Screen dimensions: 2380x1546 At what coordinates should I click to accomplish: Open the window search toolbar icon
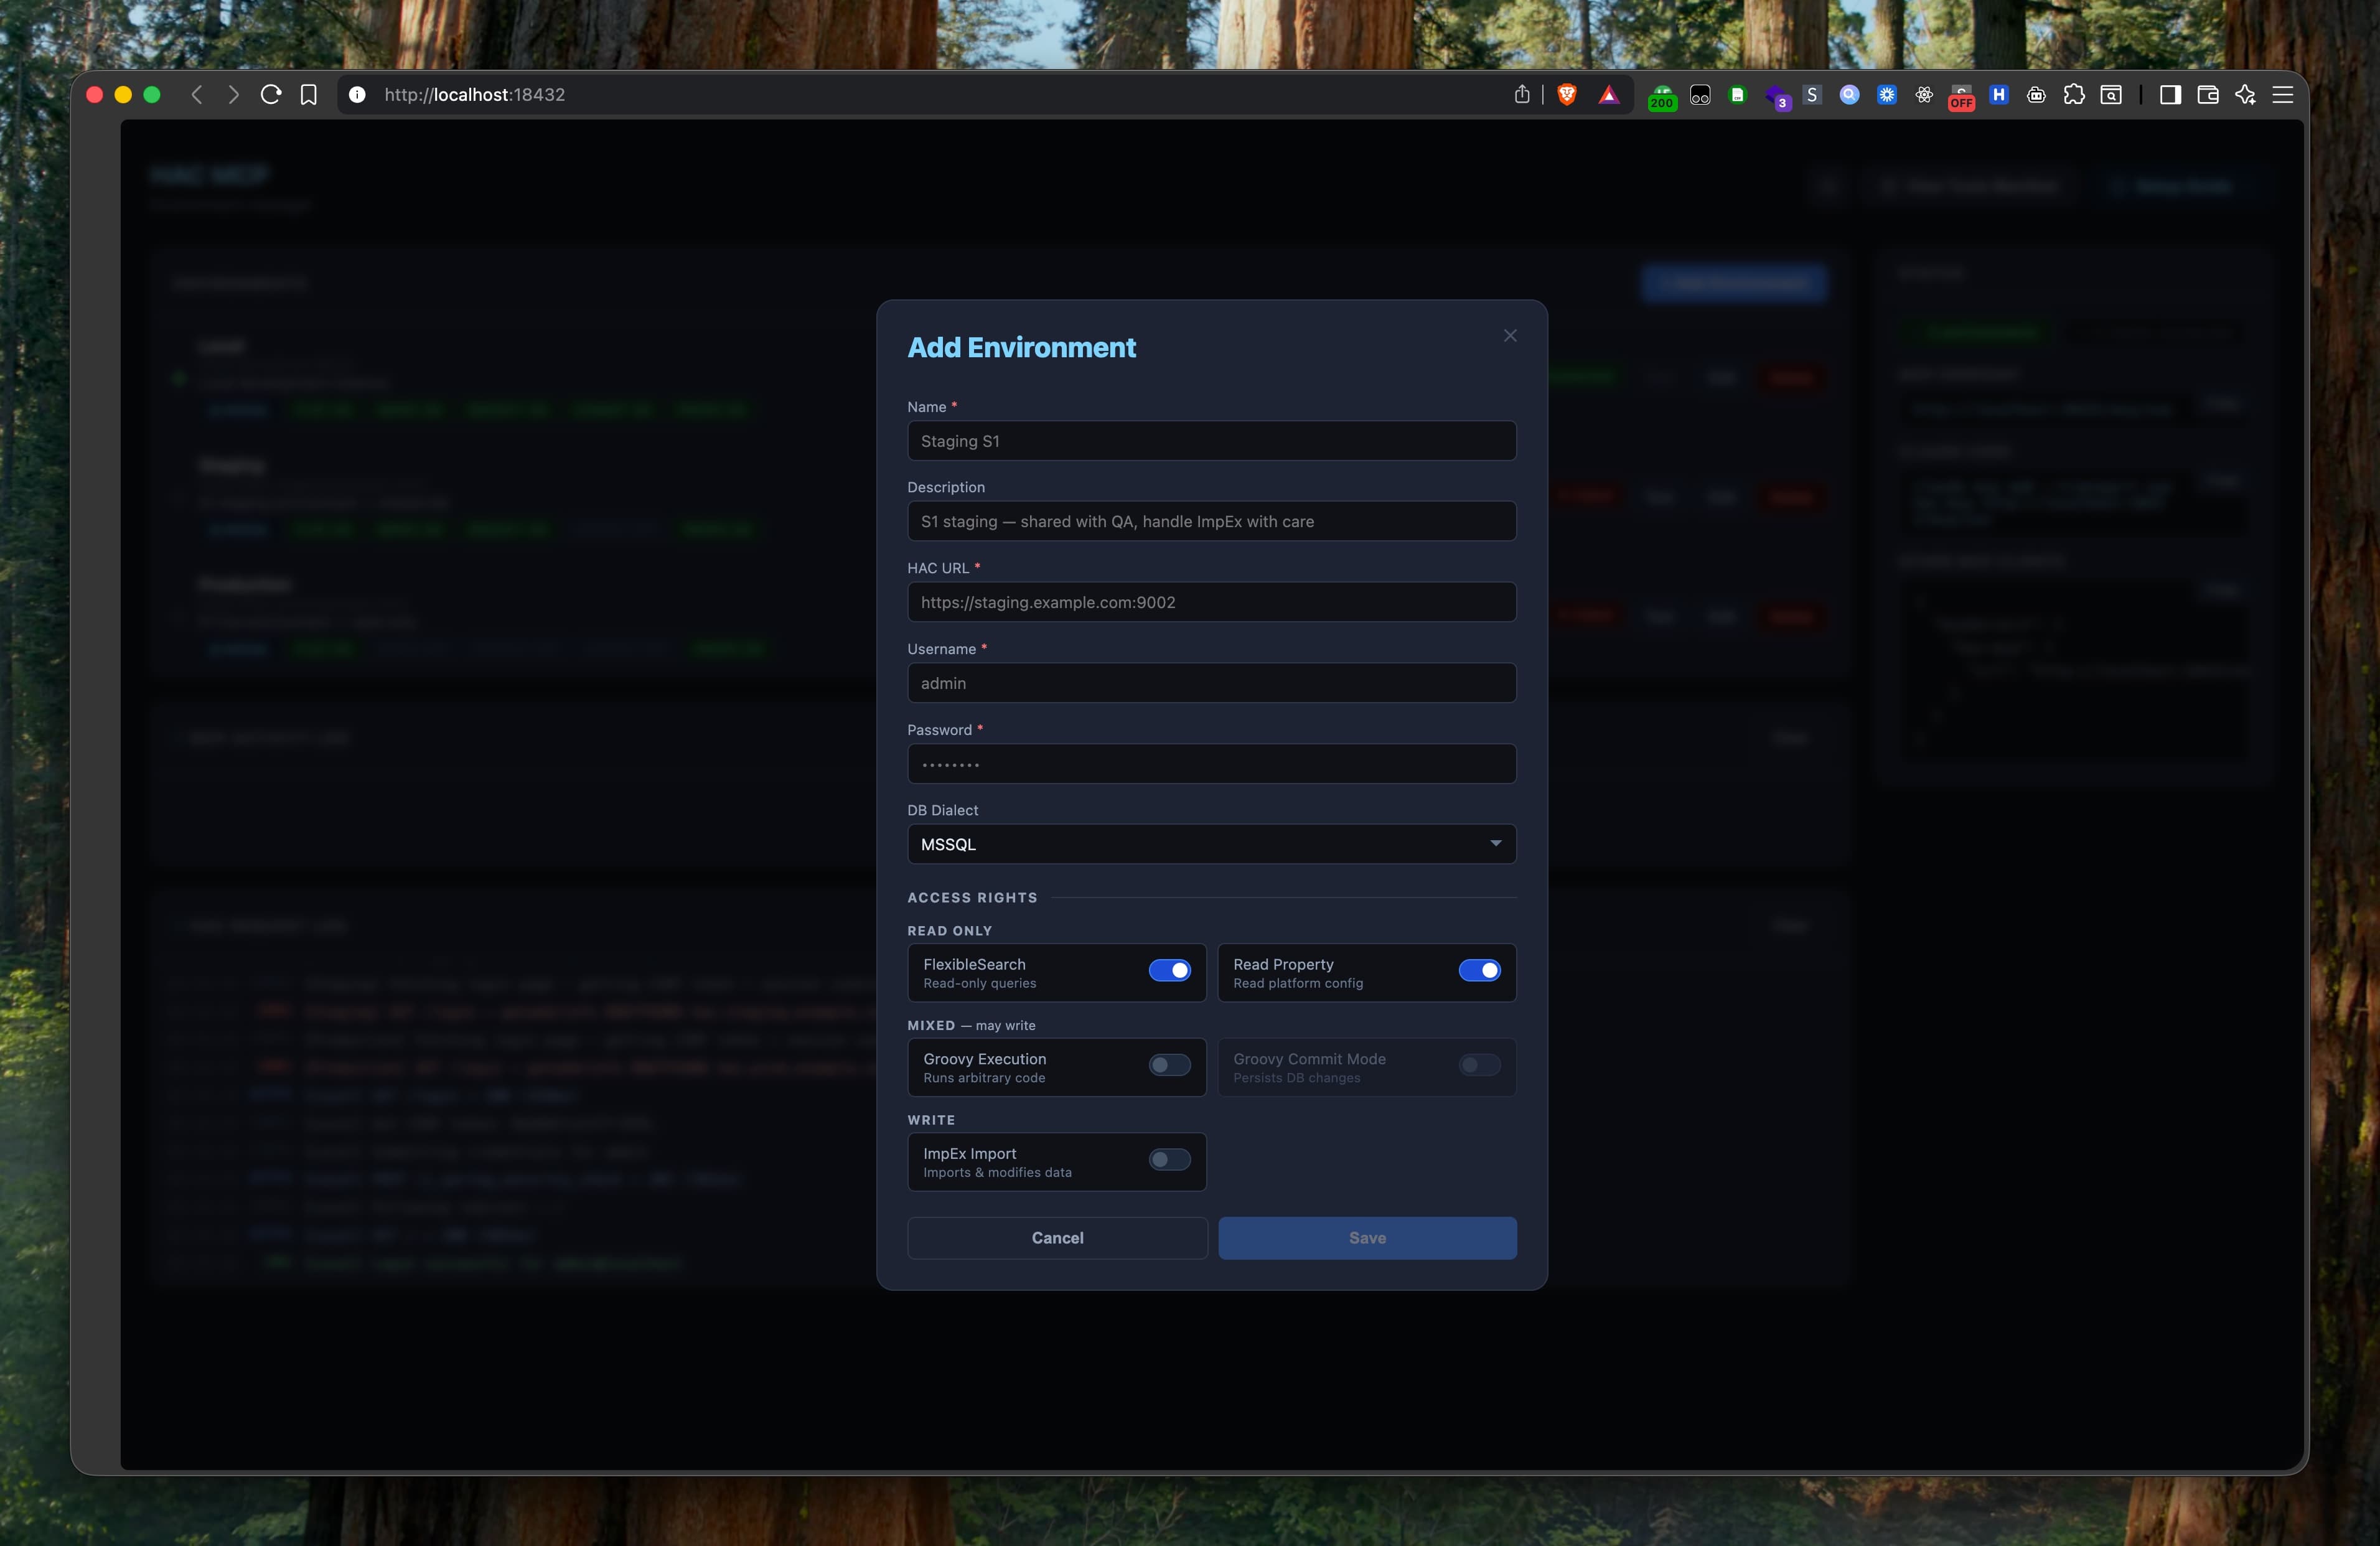point(2111,95)
